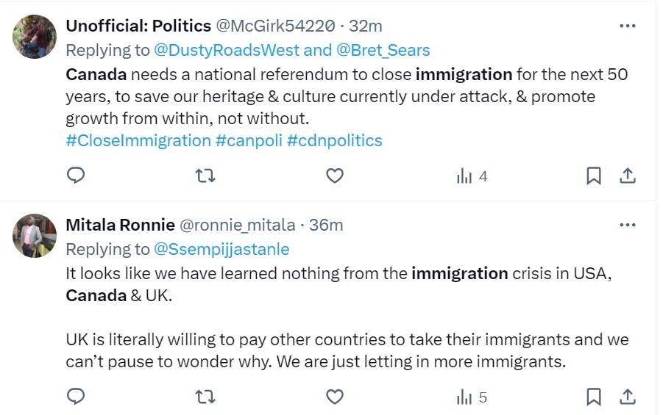Reply to the Unofficial: Politics tweet
The width and height of the screenshot is (663, 415).
pyautogui.click(x=76, y=176)
